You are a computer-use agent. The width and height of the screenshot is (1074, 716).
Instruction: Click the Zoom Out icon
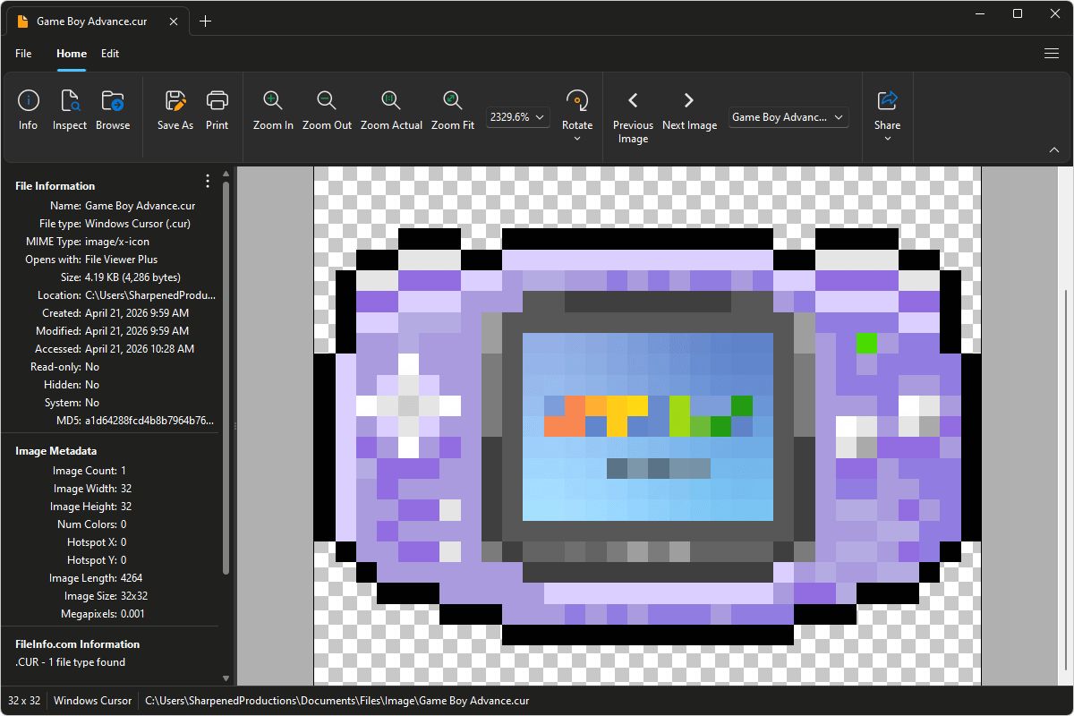click(x=327, y=101)
